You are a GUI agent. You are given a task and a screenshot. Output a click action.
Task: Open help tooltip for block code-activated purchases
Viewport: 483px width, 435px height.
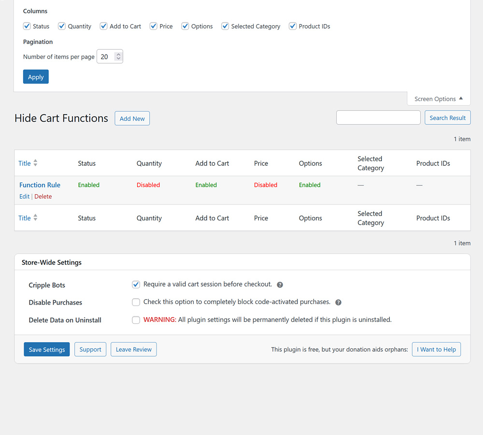[338, 302]
